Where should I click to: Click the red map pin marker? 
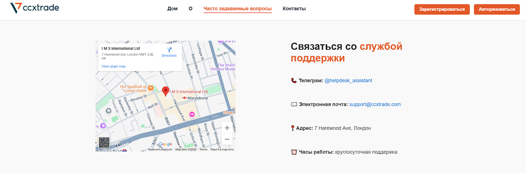[166, 91]
